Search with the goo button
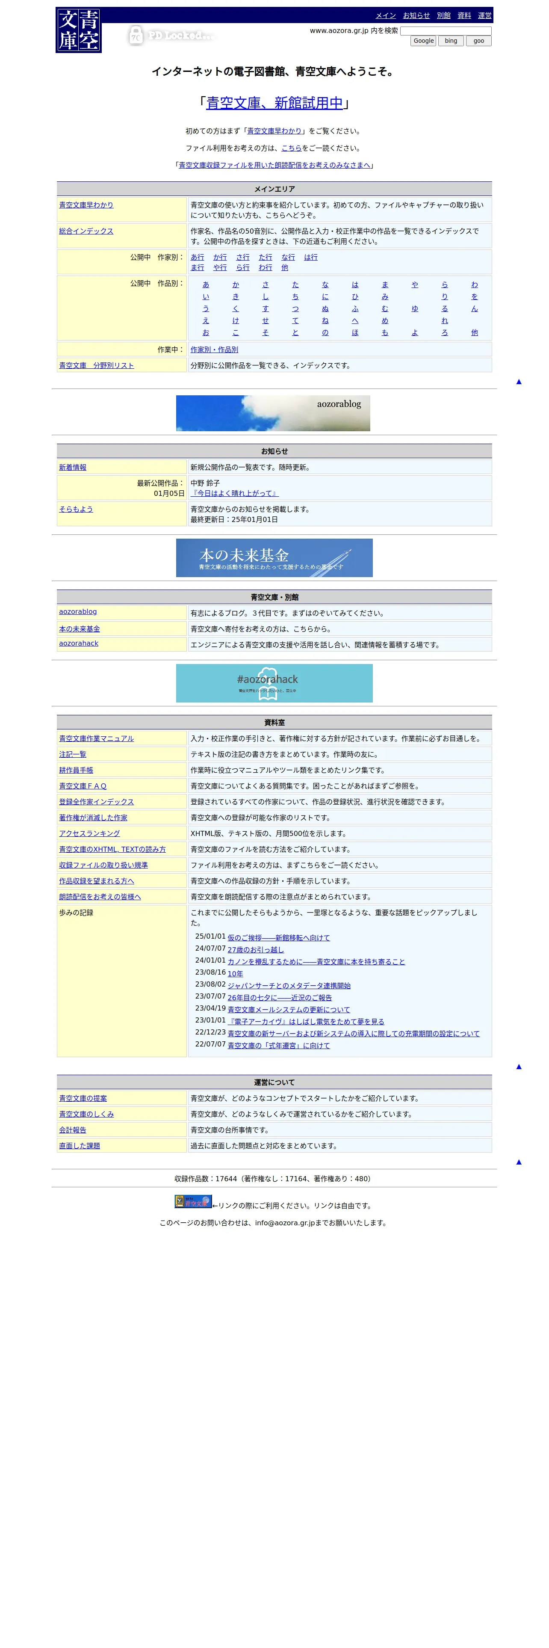 (x=479, y=41)
